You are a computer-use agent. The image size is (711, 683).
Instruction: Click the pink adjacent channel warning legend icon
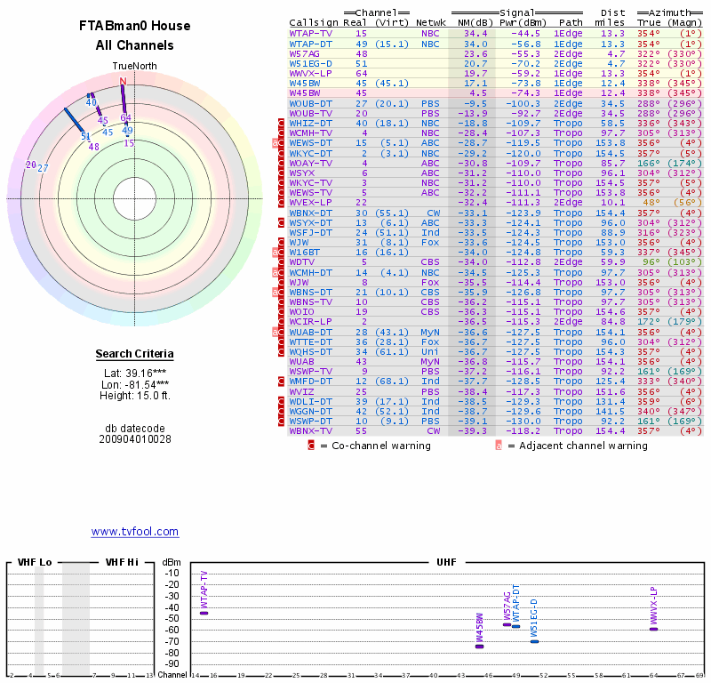(x=499, y=446)
